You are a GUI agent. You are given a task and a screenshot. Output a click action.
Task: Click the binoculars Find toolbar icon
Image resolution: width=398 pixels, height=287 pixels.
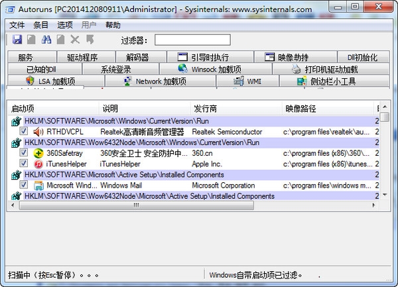tap(46, 40)
